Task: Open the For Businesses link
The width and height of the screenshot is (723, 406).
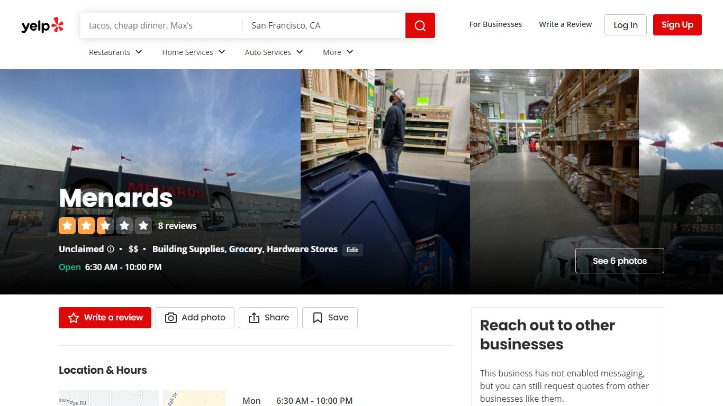Action: [495, 24]
